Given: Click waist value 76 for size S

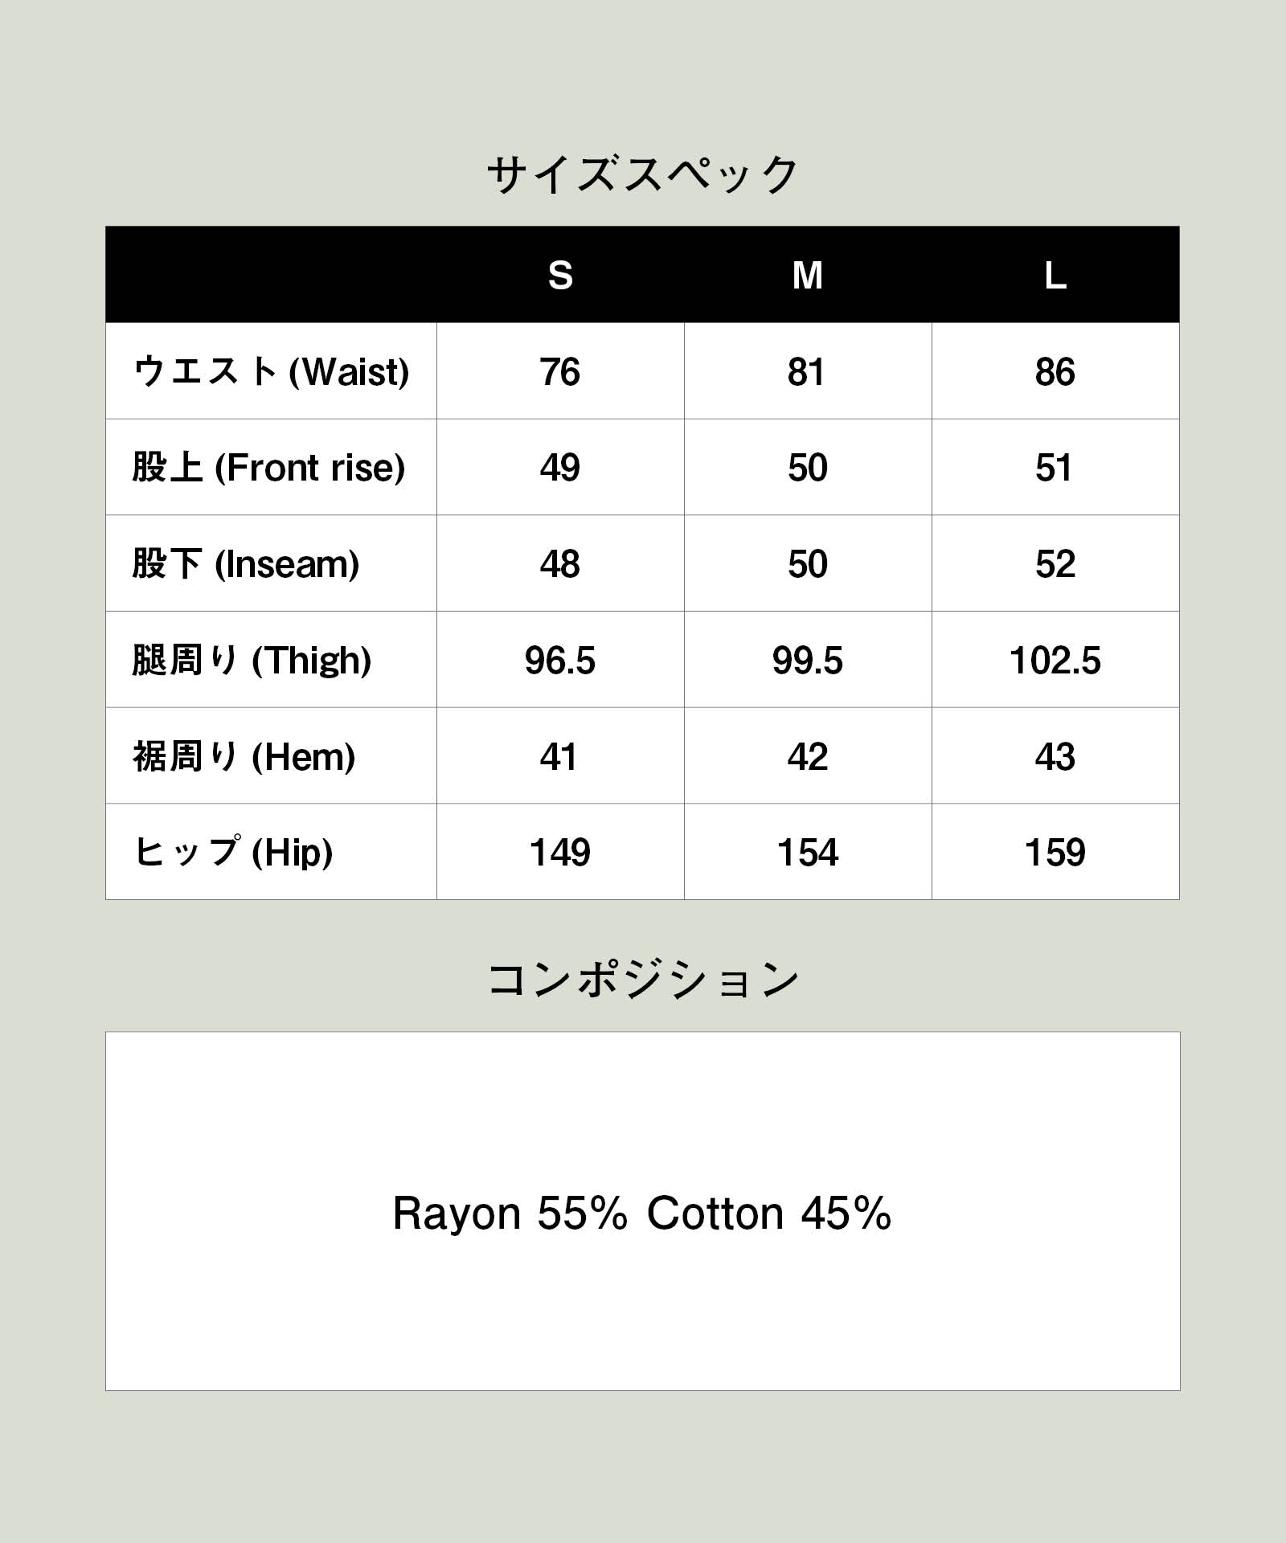Looking at the screenshot, I should (x=560, y=372).
